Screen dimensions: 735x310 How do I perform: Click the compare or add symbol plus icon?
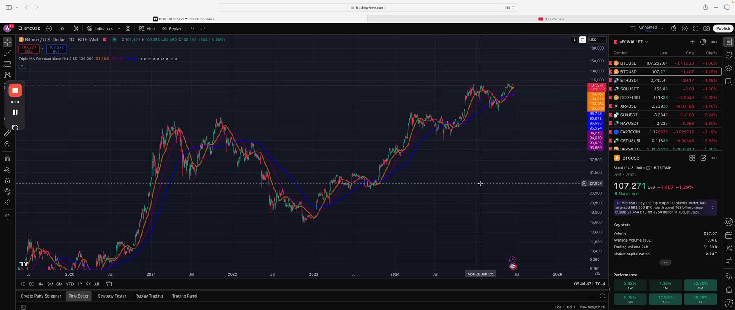[49, 28]
